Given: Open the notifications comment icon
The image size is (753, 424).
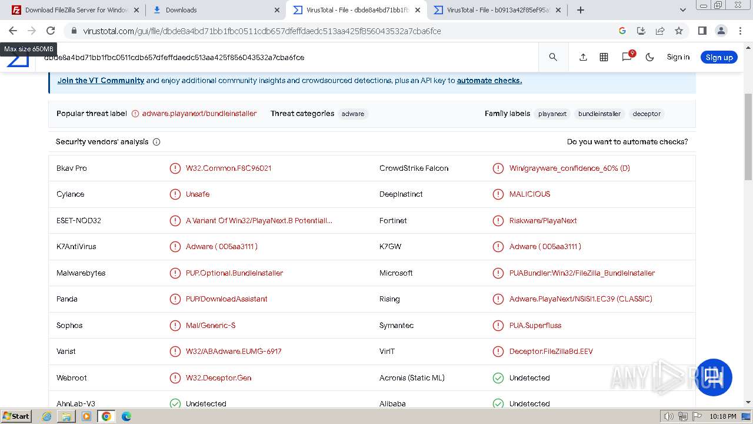Looking at the screenshot, I should tap(627, 57).
